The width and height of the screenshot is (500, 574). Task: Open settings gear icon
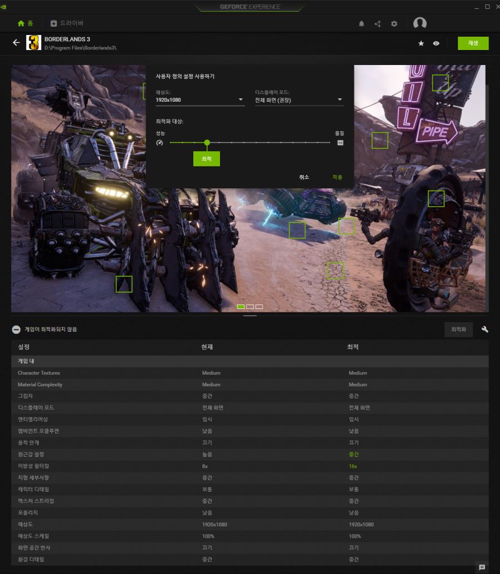(x=394, y=24)
